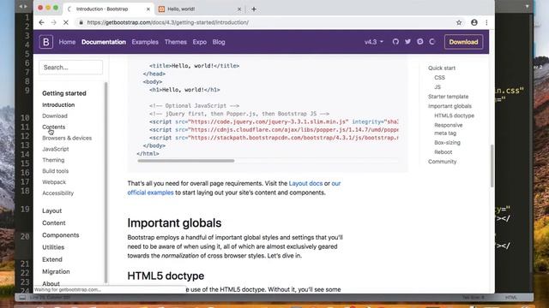Jump to Important globals in table of contents
Screen dimensions: 549x308
449,106
